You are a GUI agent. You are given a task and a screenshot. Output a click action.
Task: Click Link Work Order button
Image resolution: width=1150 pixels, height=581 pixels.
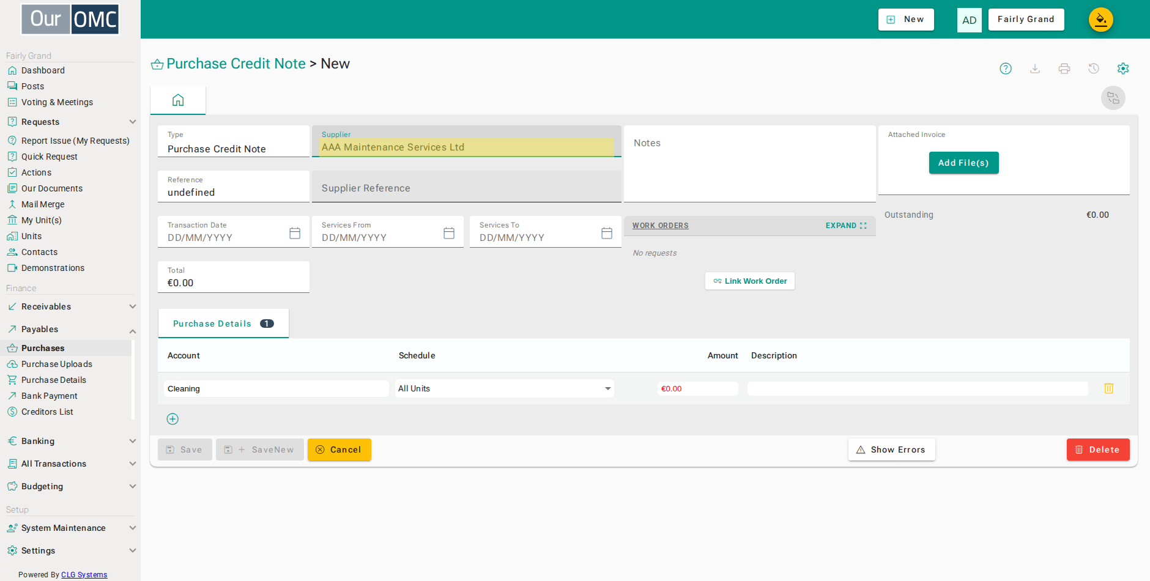[750, 281]
